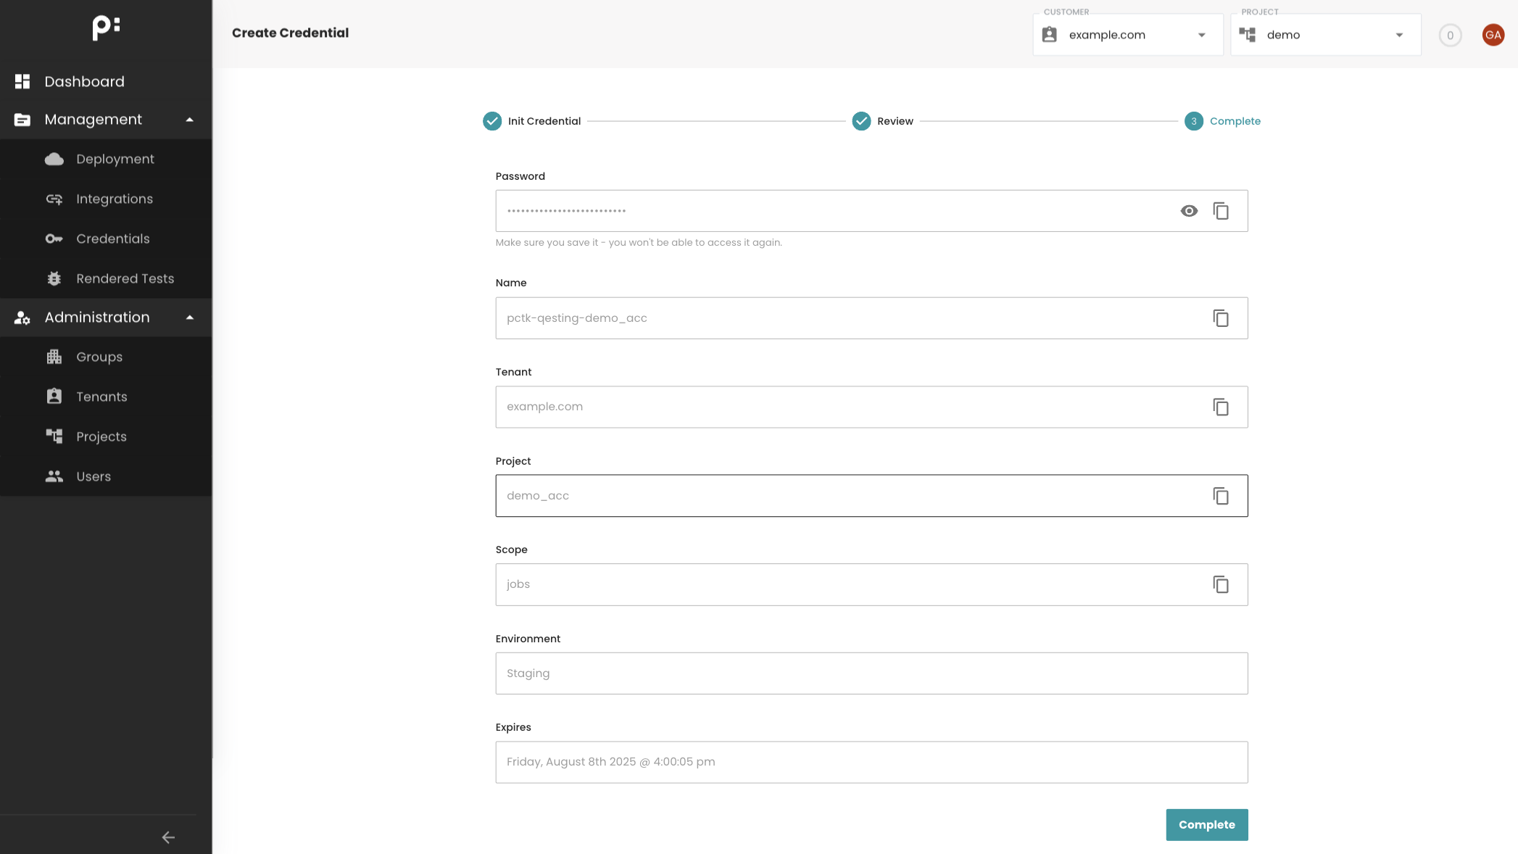Open the Integrations page
The height and width of the screenshot is (854, 1518).
pos(114,199)
